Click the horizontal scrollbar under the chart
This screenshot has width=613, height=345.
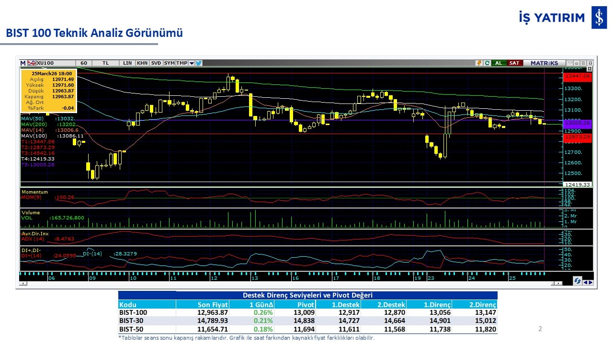click(x=287, y=284)
